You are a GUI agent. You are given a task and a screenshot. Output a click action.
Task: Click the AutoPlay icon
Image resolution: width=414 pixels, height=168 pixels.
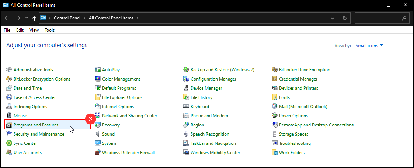pos(98,70)
